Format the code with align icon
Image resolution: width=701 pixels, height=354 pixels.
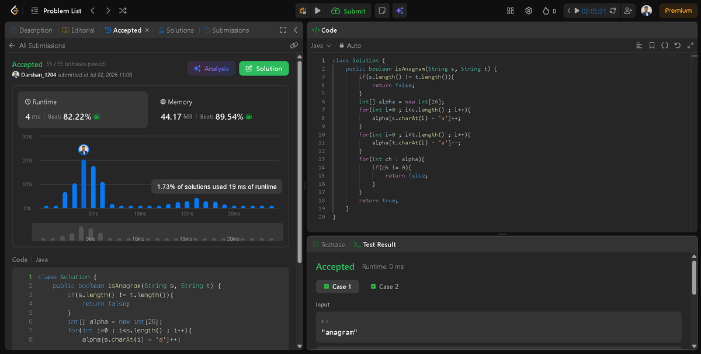(x=639, y=46)
